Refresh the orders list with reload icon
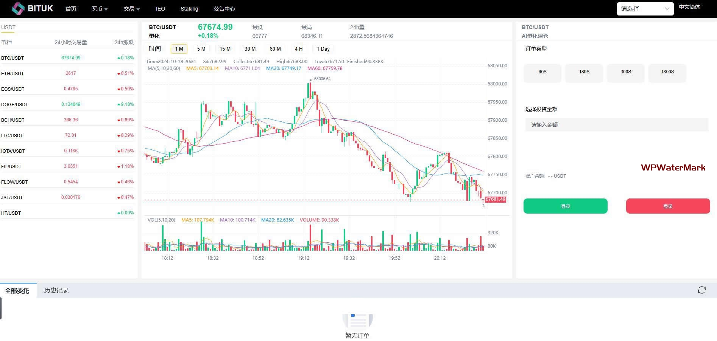 (701, 290)
